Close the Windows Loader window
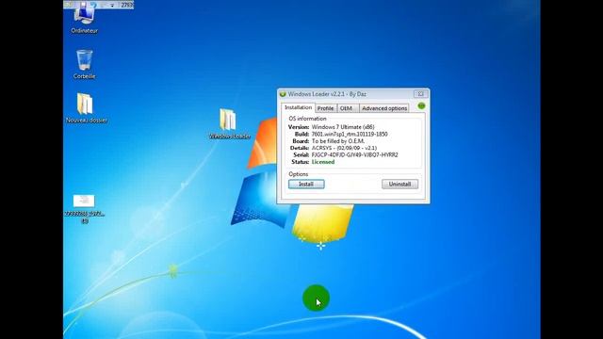This screenshot has width=603, height=339. click(421, 94)
